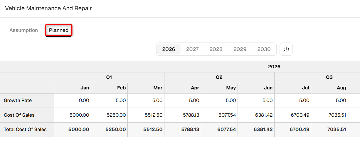The width and height of the screenshot is (360, 146).
Task: Select the Jan column header
Action: 73,88
